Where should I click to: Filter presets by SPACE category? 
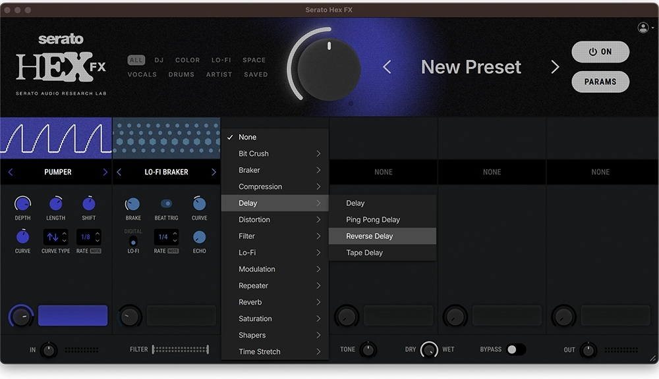click(x=254, y=60)
